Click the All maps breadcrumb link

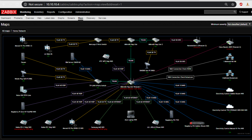tap(6, 31)
